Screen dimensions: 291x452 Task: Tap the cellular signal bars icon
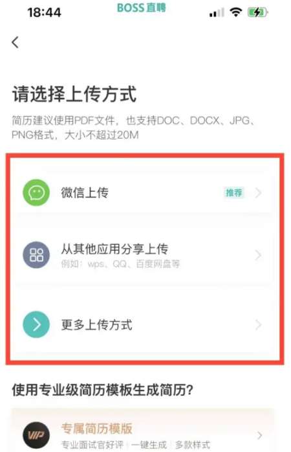click(217, 13)
